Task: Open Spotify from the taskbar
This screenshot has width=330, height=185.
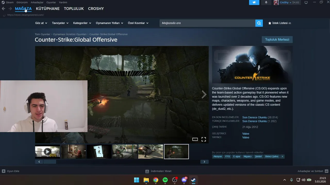Action: click(x=165, y=180)
